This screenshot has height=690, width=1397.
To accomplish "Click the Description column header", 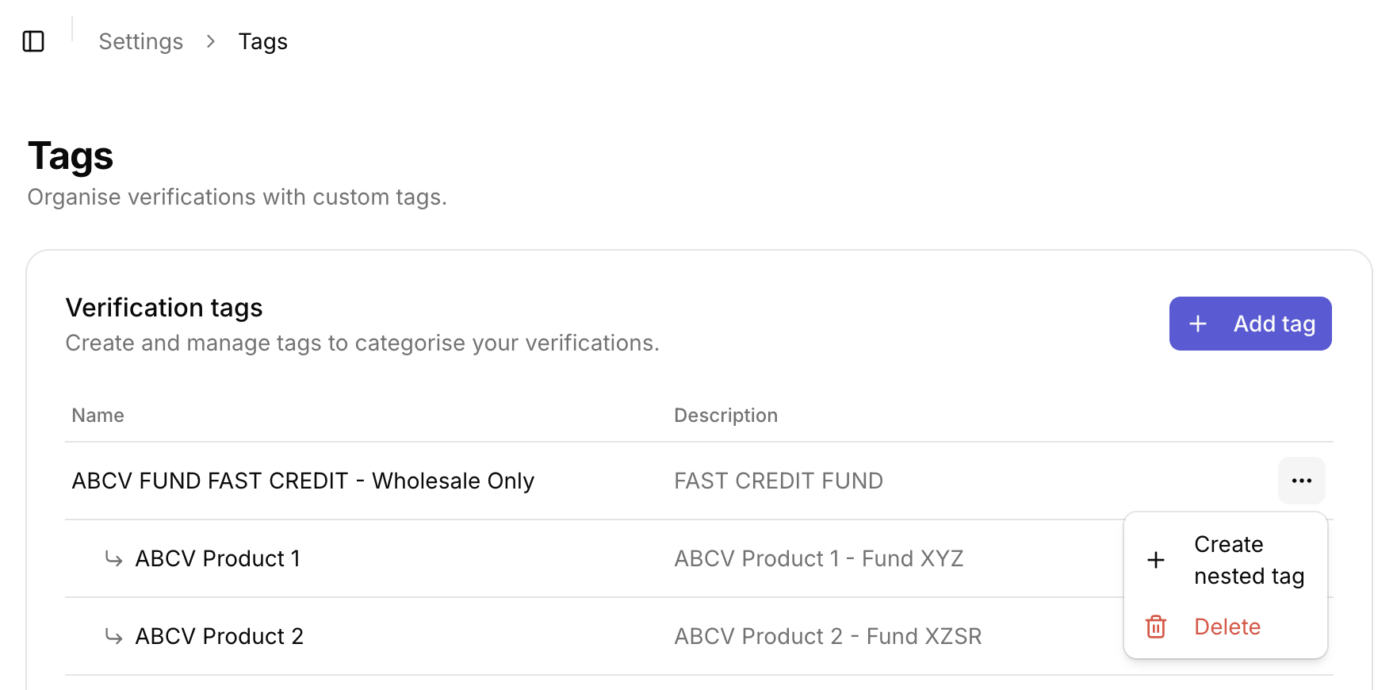I will click(726, 416).
